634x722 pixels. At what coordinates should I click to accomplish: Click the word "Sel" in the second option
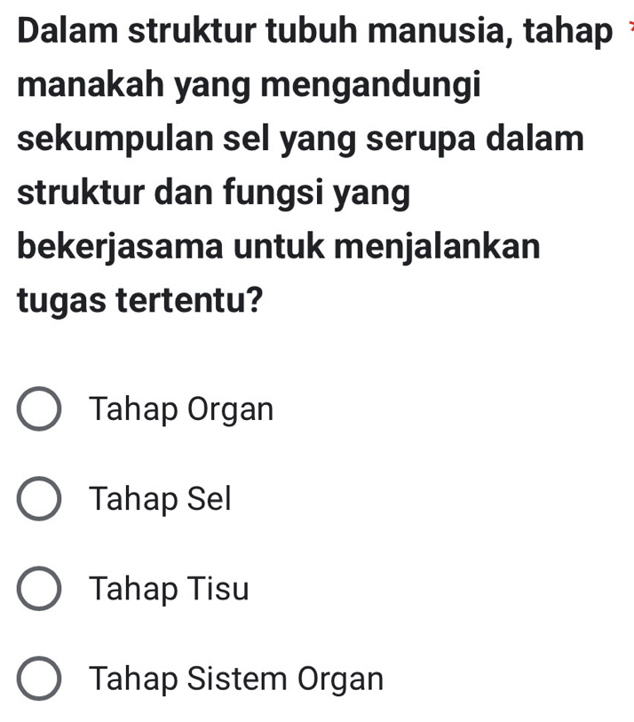point(209,500)
